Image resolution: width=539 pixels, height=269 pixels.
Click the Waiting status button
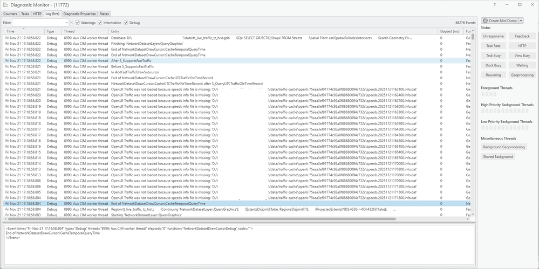[x=522, y=65]
